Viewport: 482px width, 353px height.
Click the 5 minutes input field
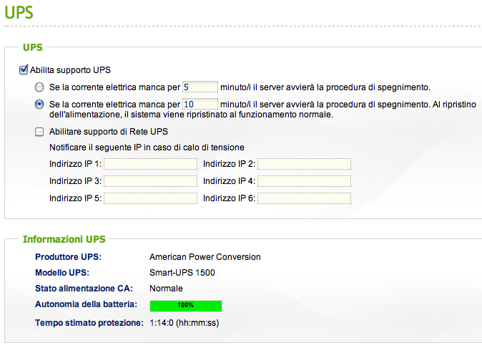pyautogui.click(x=200, y=87)
